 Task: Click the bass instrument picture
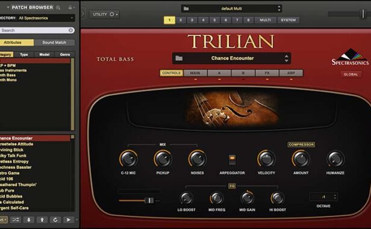232,109
